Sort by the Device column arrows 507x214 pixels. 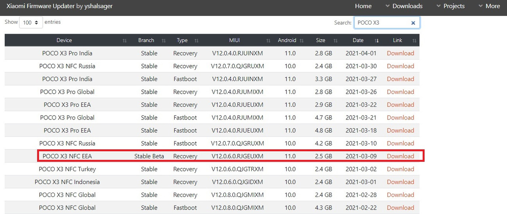click(x=125, y=40)
